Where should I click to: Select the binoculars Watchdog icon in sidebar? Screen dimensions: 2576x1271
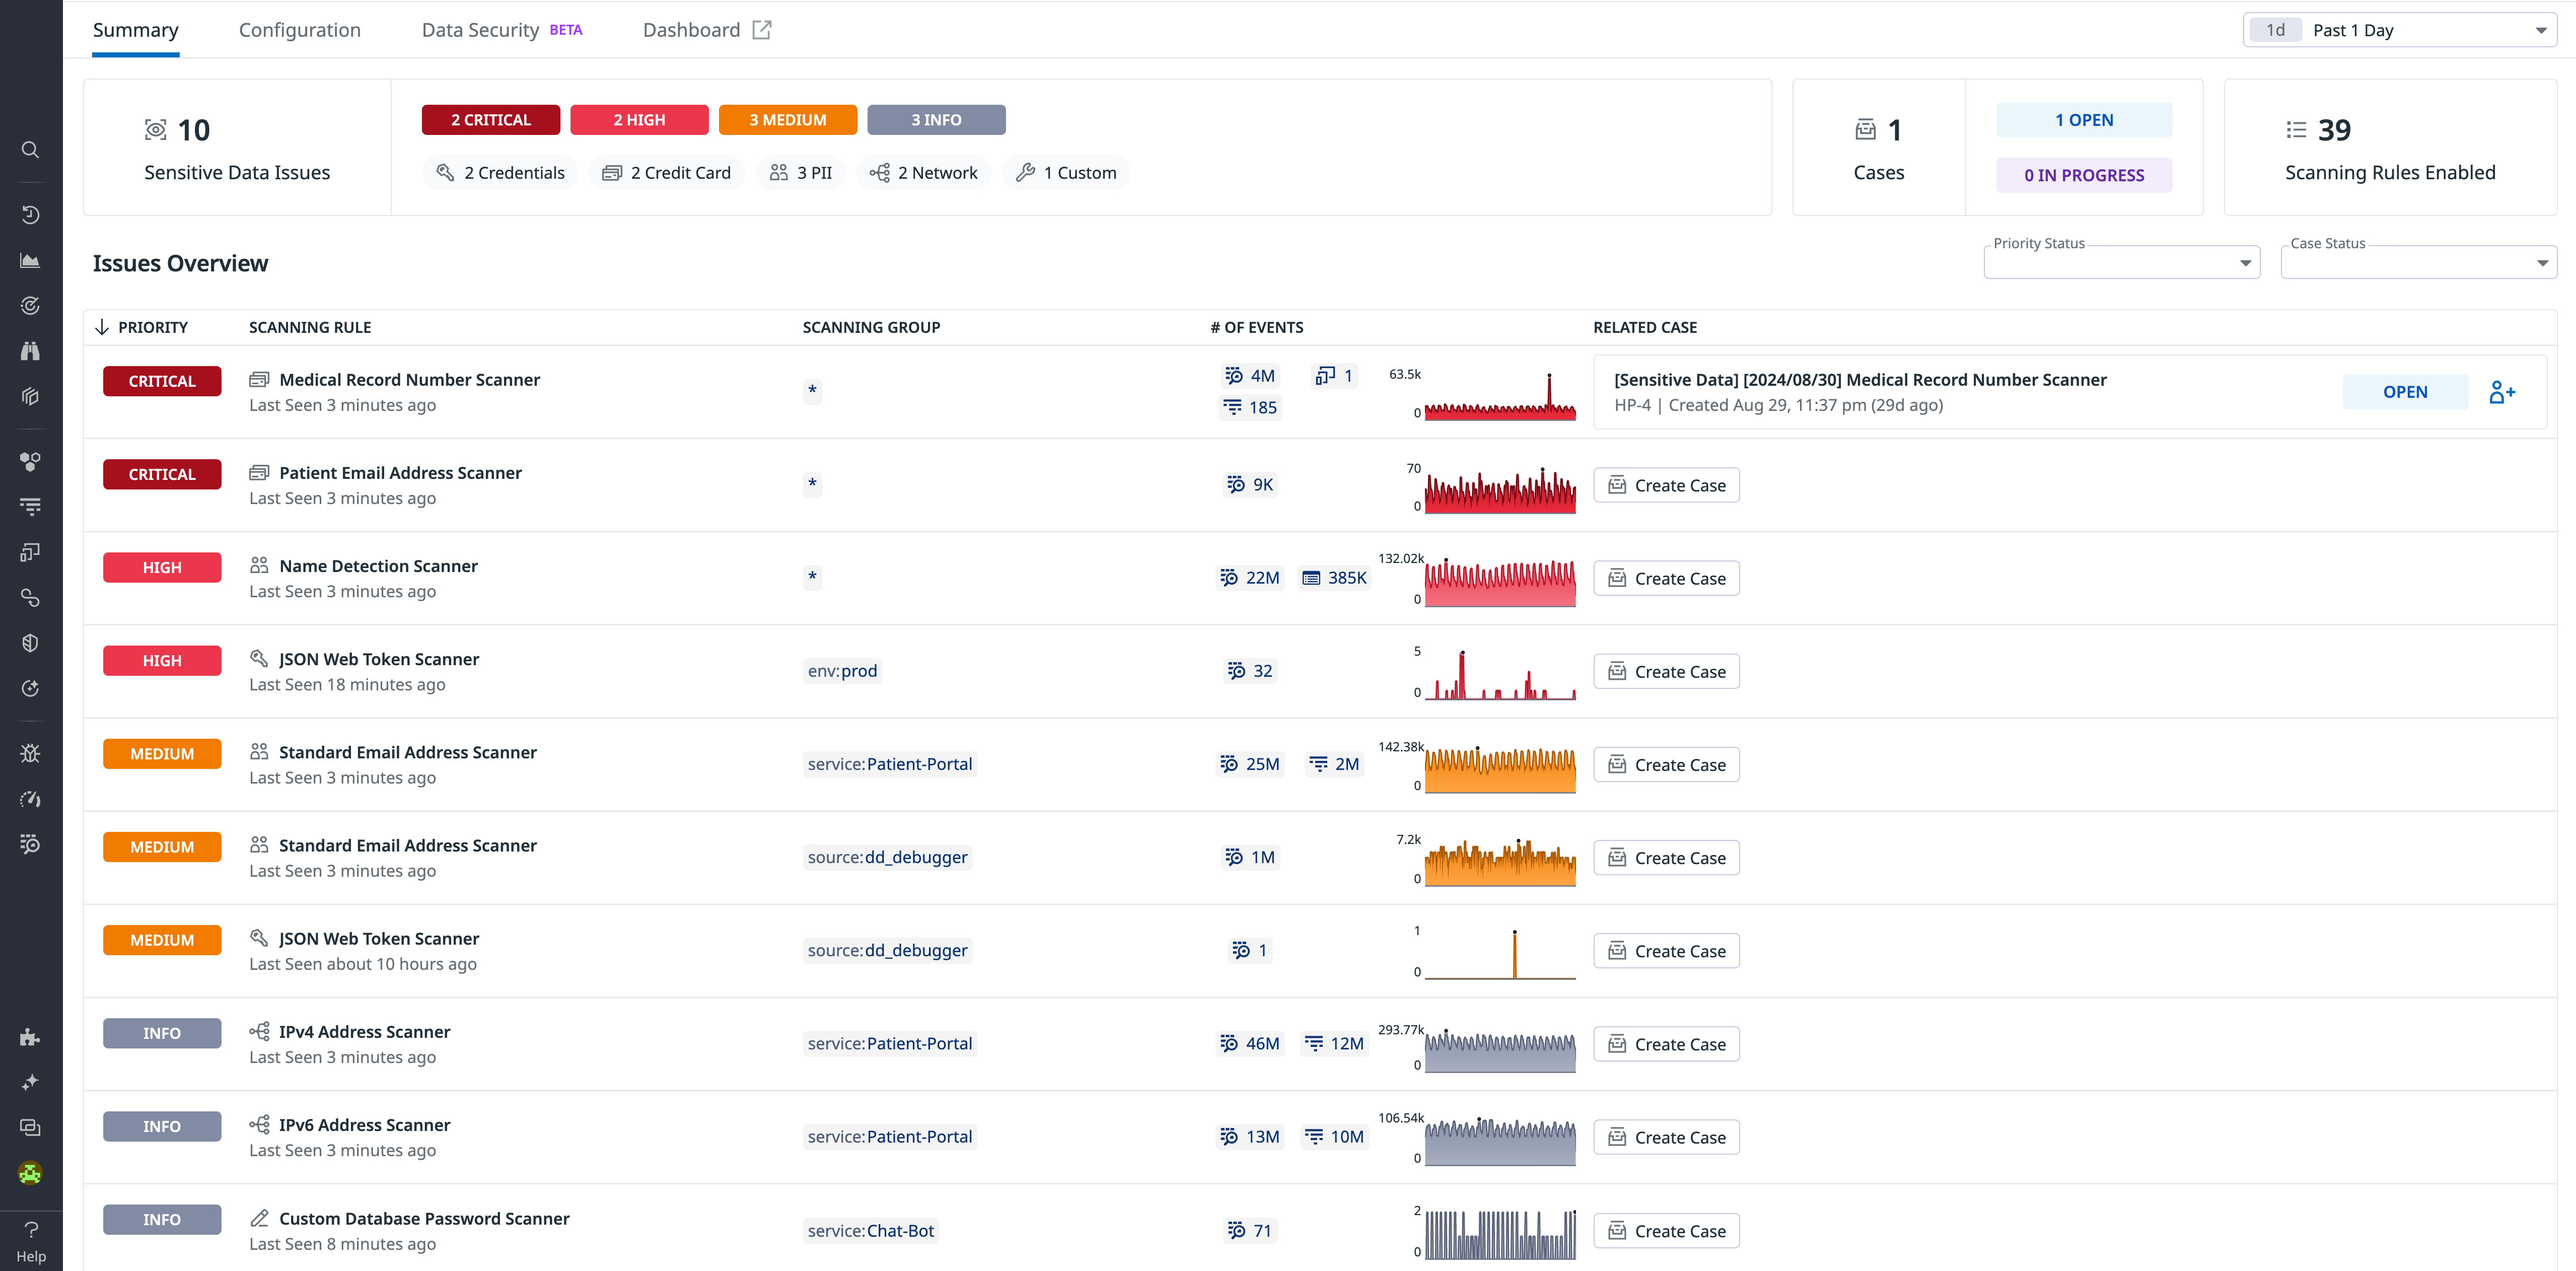[30, 350]
